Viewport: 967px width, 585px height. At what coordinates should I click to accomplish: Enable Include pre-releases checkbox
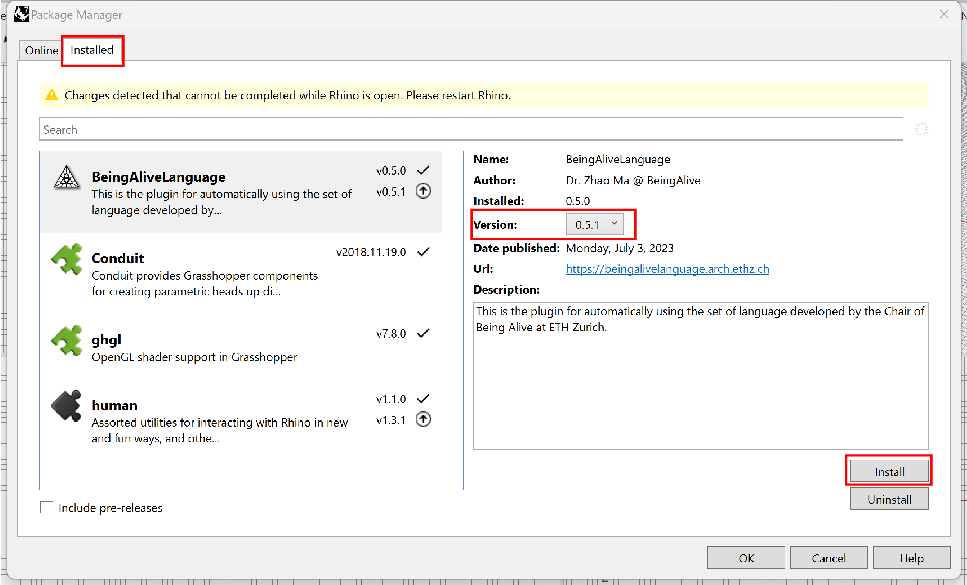[x=47, y=507]
